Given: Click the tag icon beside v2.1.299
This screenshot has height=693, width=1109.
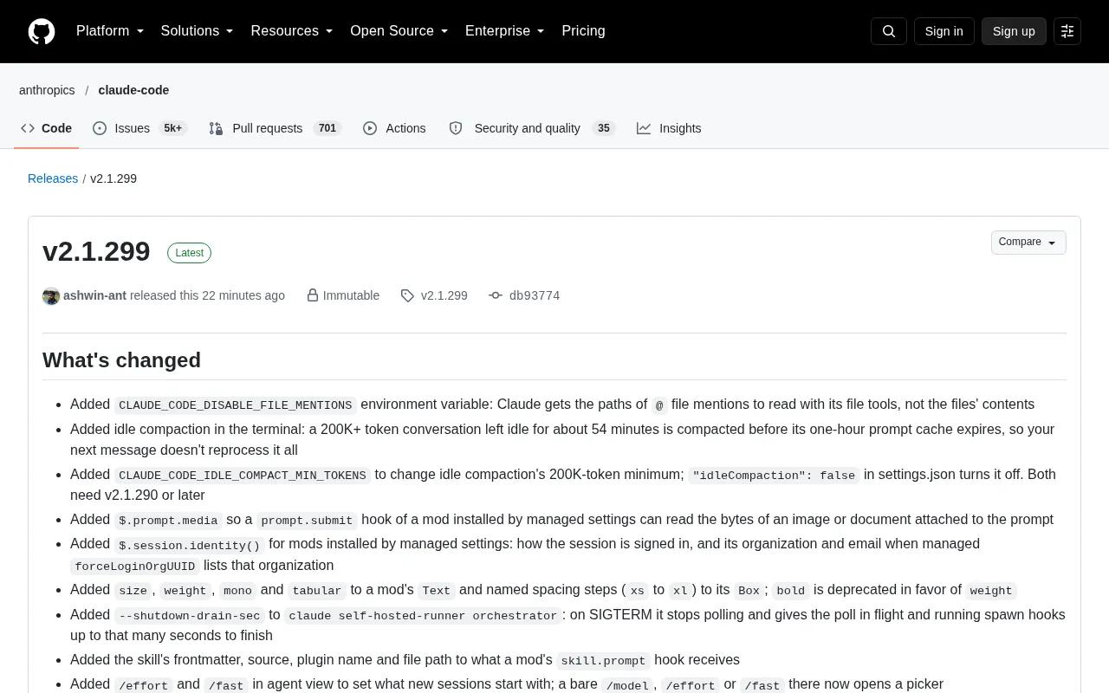Looking at the screenshot, I should (x=407, y=295).
